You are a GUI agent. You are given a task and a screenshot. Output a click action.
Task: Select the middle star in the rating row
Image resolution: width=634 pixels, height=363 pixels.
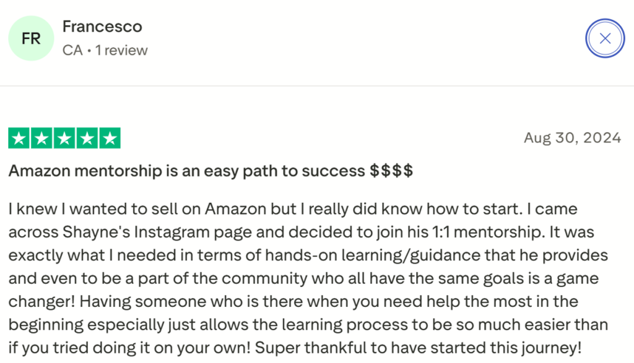64,137
